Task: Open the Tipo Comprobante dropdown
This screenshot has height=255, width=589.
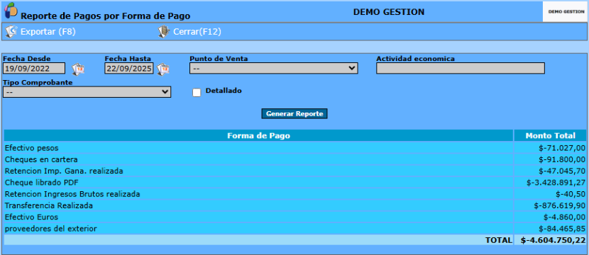Action: pos(87,92)
